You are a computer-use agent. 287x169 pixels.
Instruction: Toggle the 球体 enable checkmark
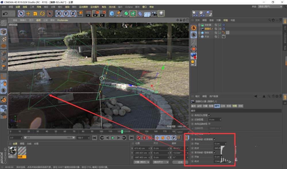click(x=220, y=33)
